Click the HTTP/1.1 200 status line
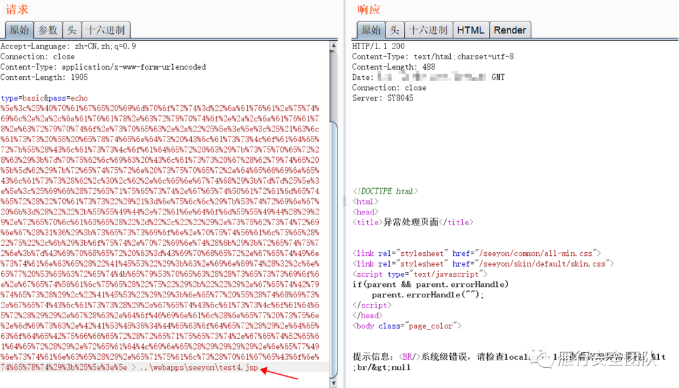This screenshot has width=679, height=388. (x=378, y=47)
